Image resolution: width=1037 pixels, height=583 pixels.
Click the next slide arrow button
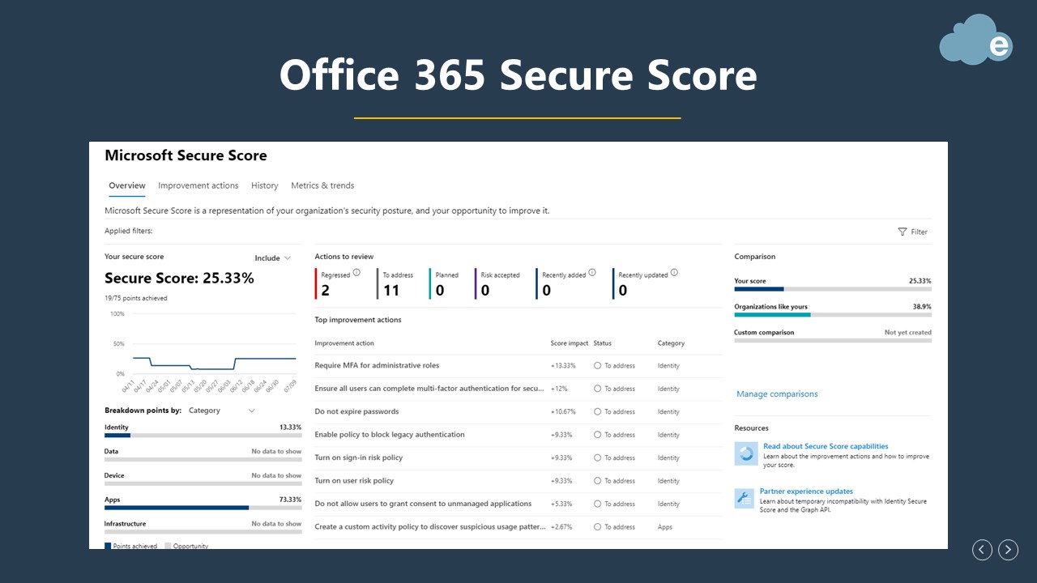click(x=1008, y=550)
